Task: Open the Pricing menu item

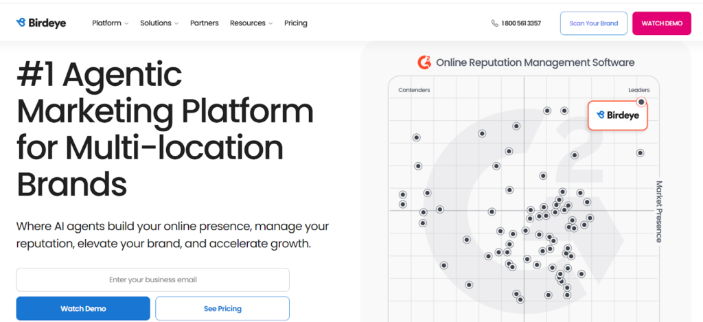Action: (296, 23)
